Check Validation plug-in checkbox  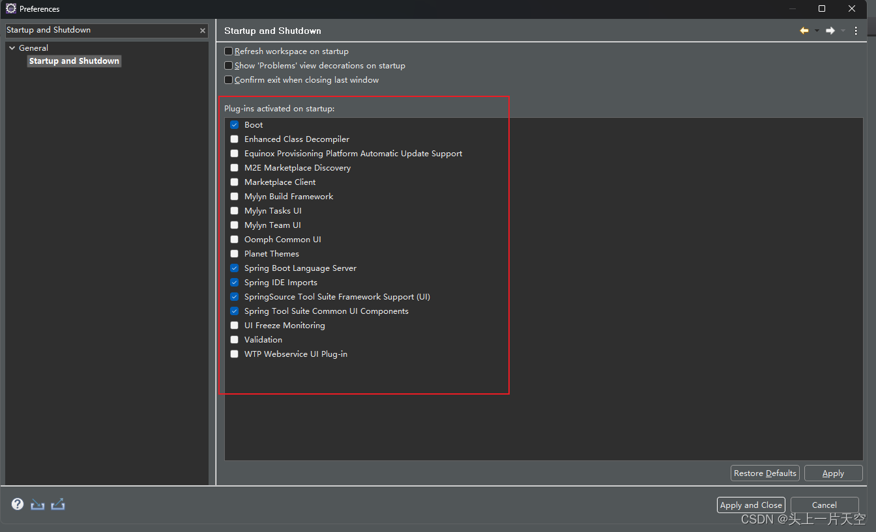pos(235,340)
